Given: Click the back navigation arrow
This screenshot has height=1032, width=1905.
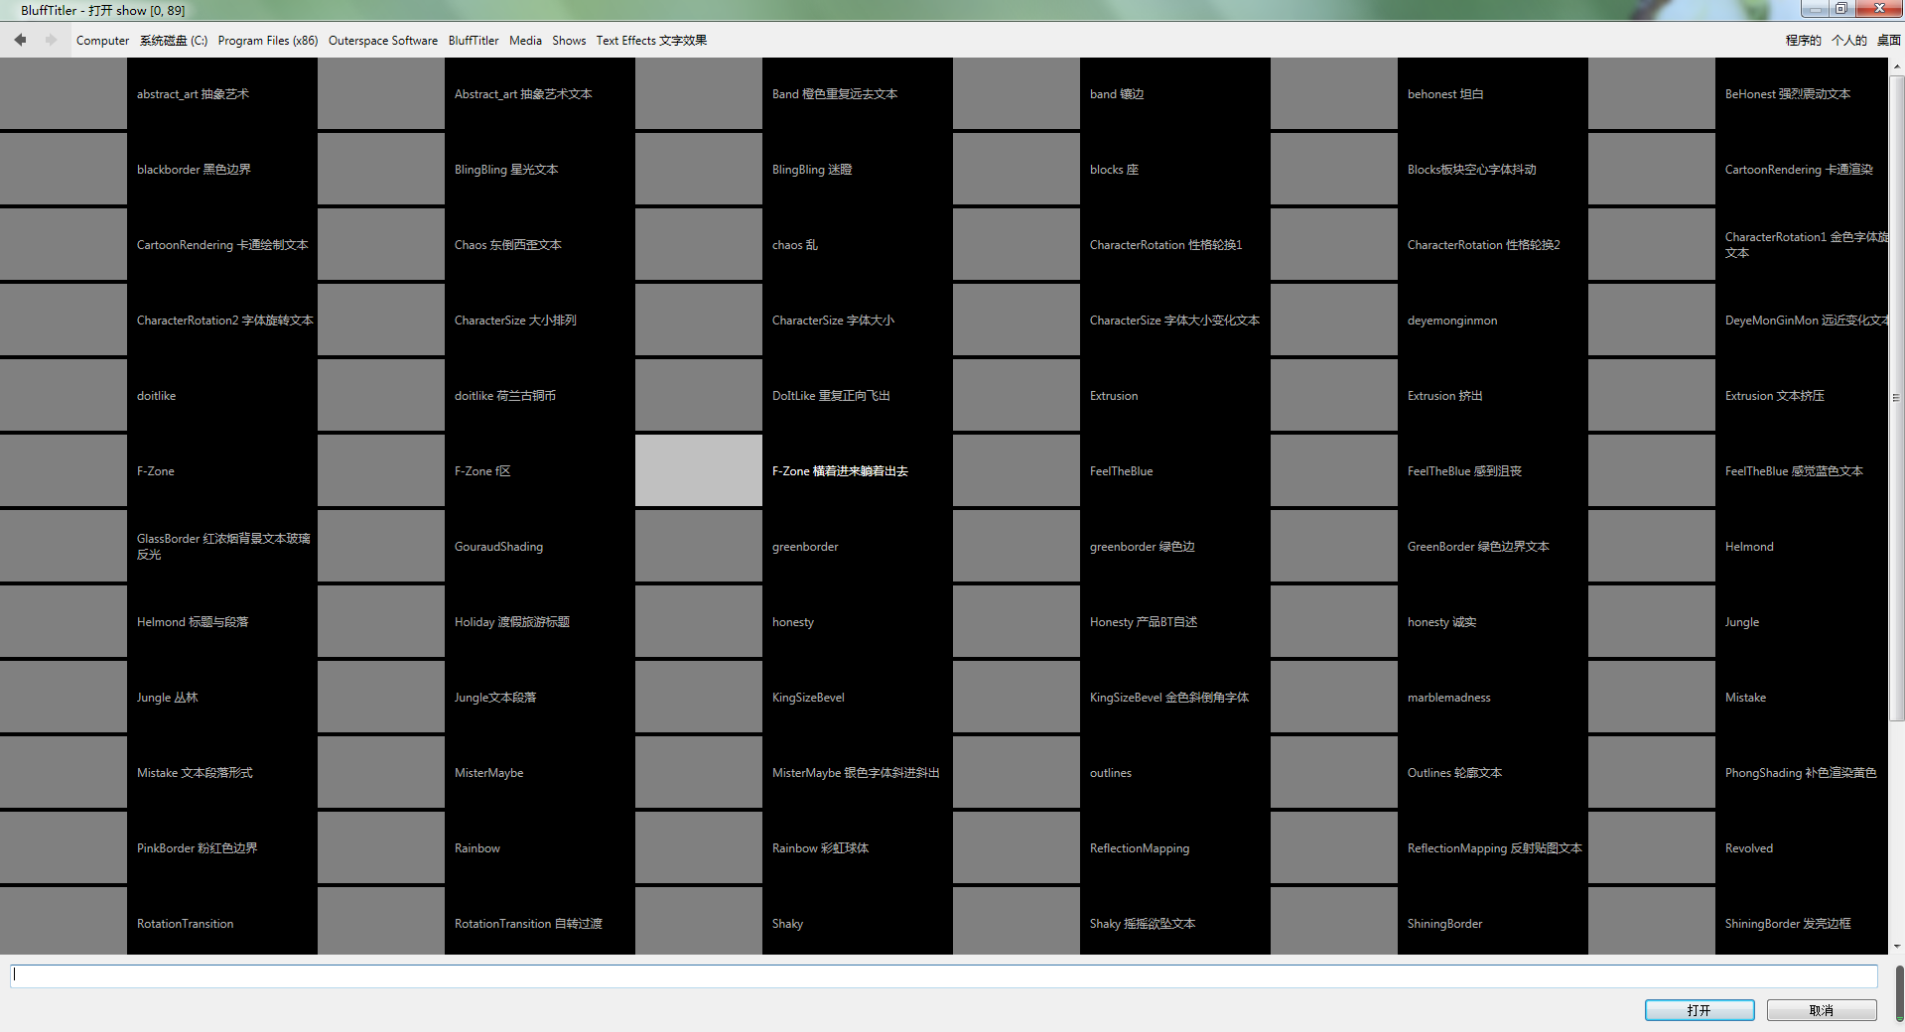Looking at the screenshot, I should coord(20,40).
